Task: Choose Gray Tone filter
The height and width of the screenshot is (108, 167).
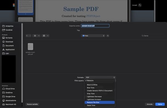Action: point(100,93)
